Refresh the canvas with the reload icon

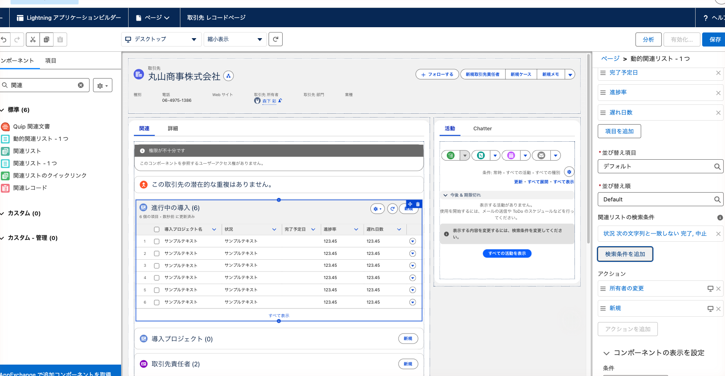point(275,39)
